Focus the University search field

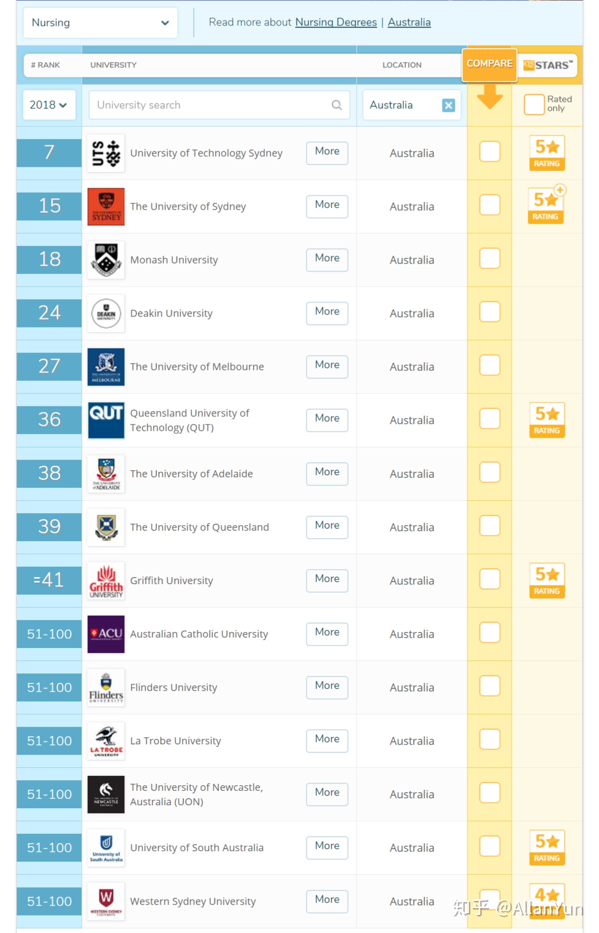(x=219, y=105)
